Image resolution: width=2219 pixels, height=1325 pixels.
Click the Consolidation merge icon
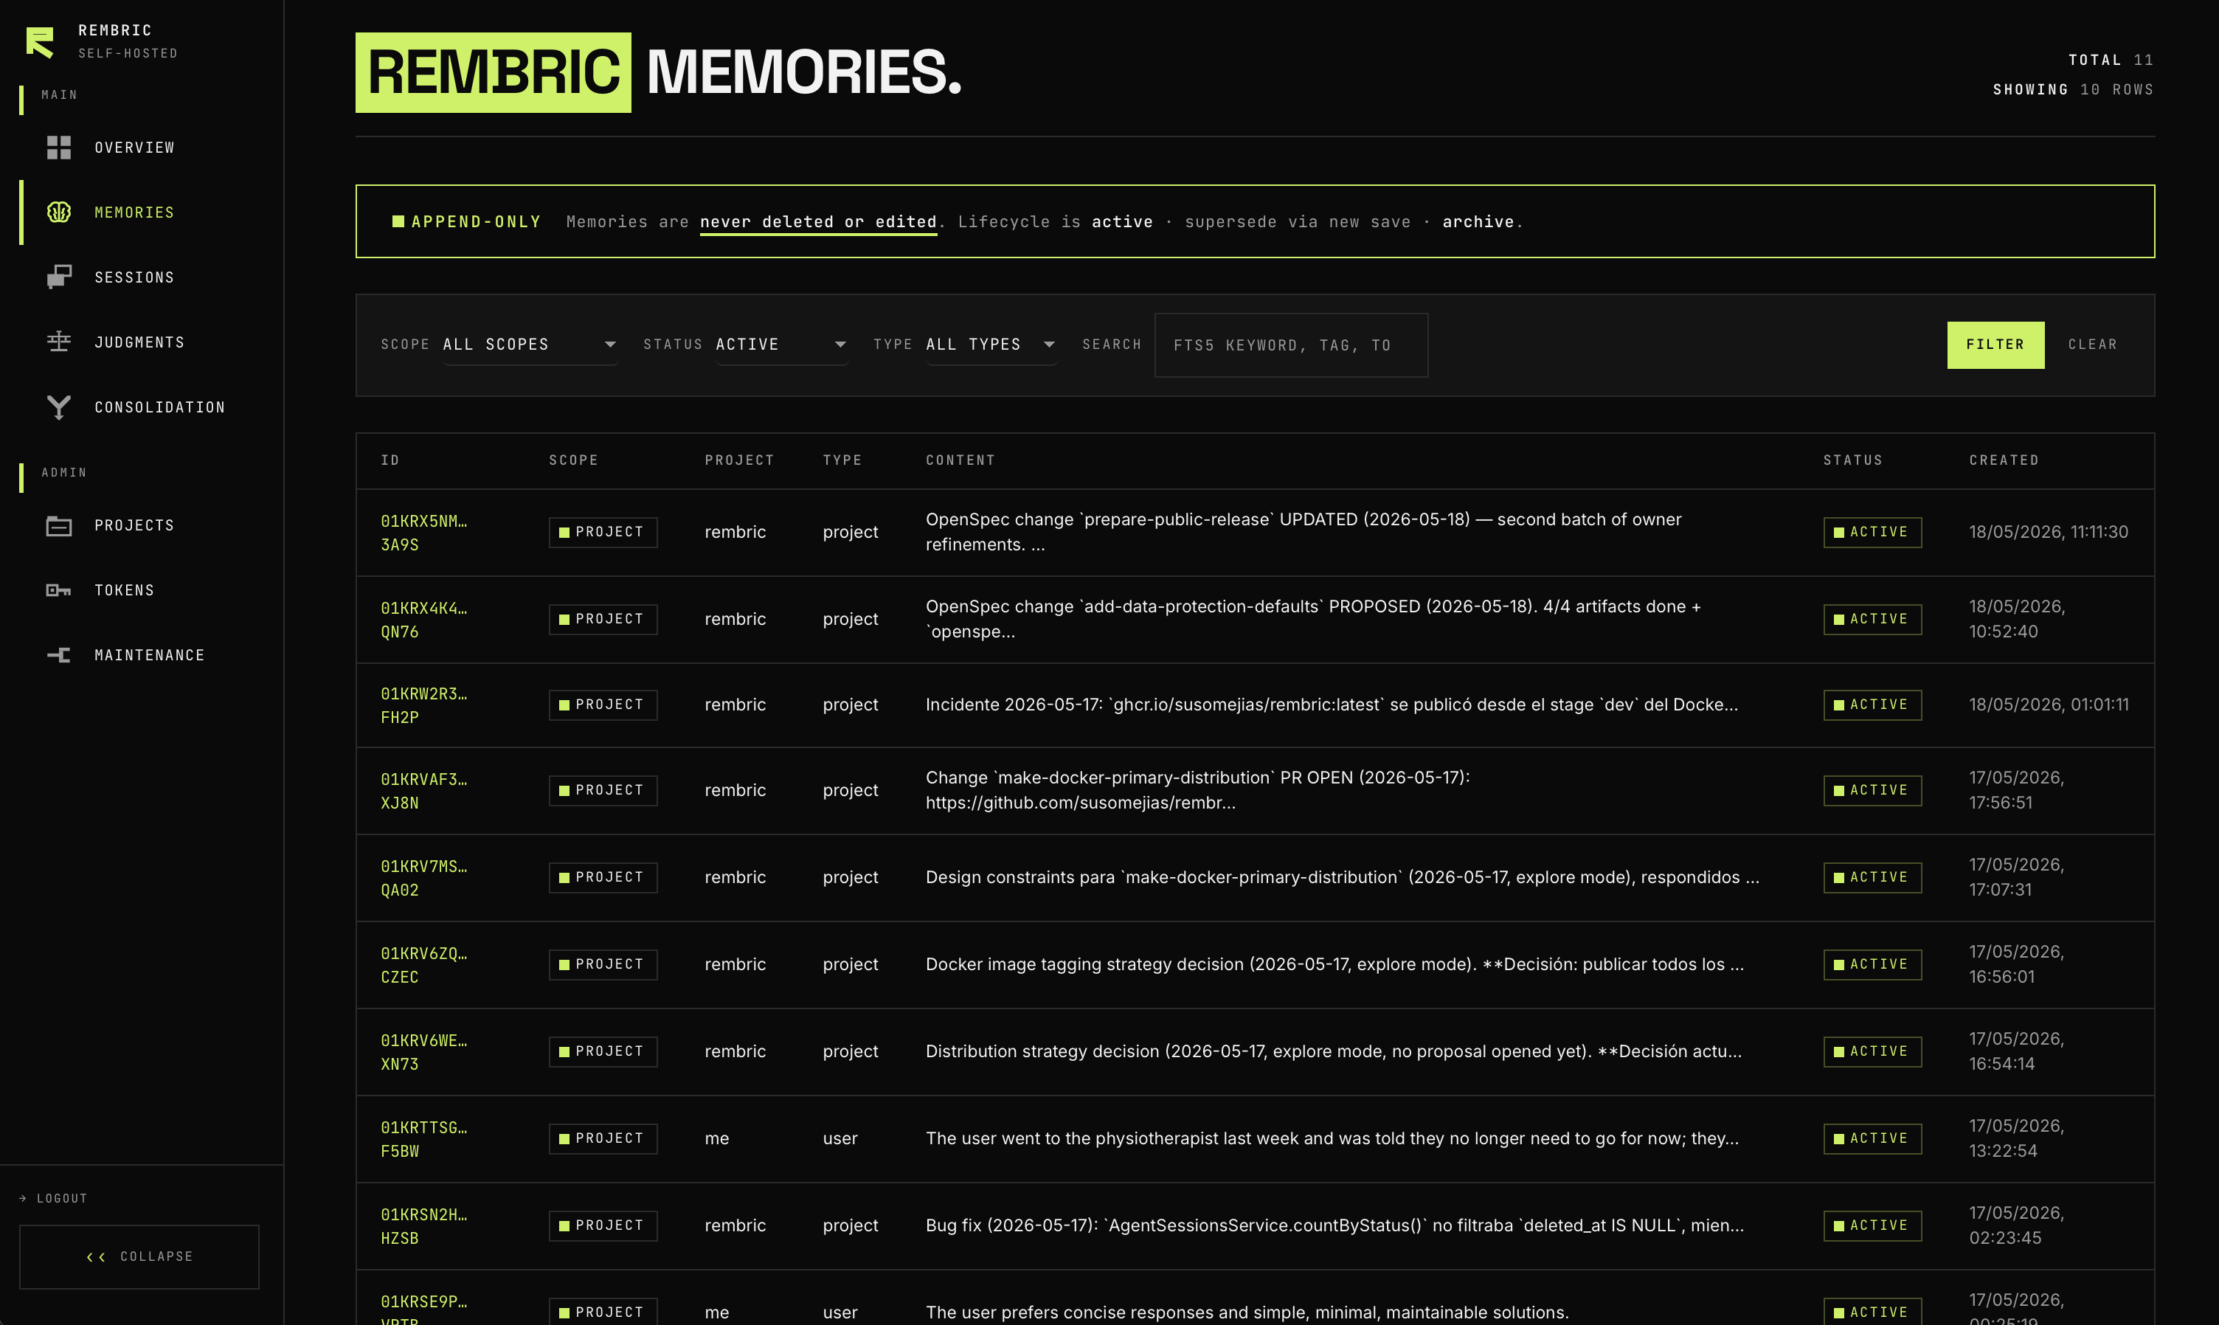[x=59, y=407]
